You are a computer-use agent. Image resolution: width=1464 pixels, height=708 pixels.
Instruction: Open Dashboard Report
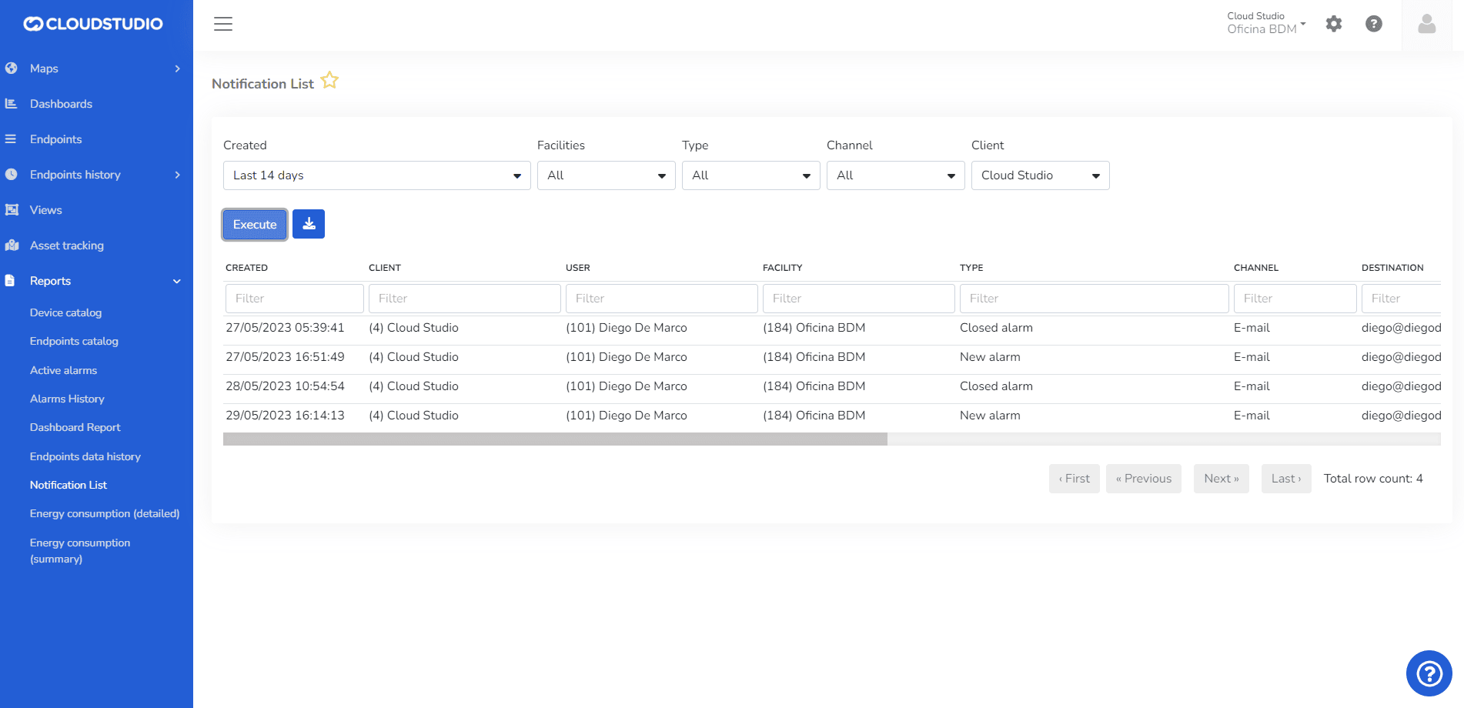(x=75, y=427)
